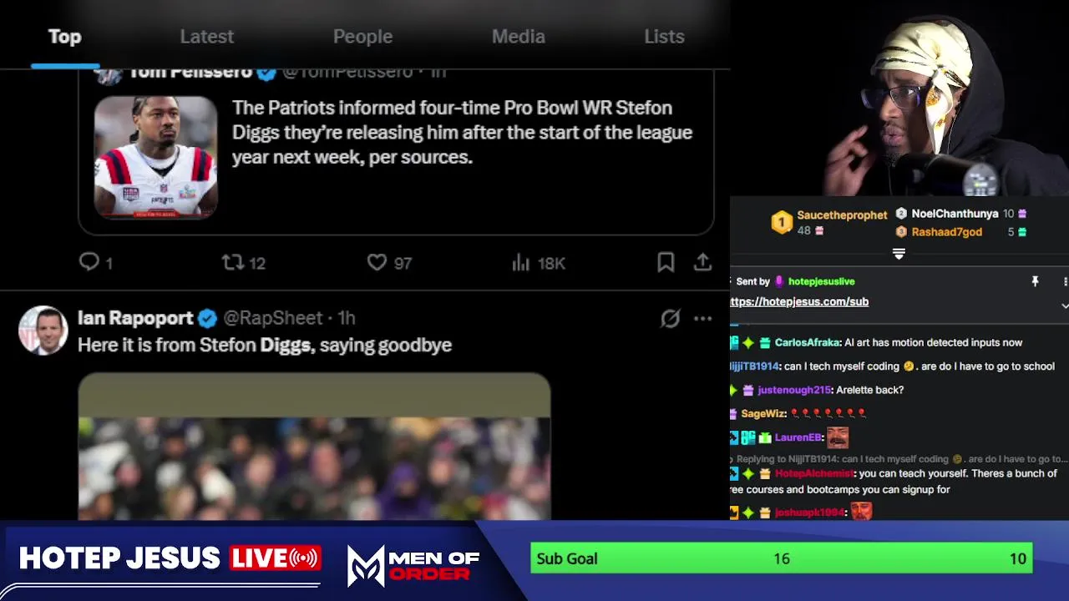Click the Sub Goal progress bar

pyautogui.click(x=782, y=558)
